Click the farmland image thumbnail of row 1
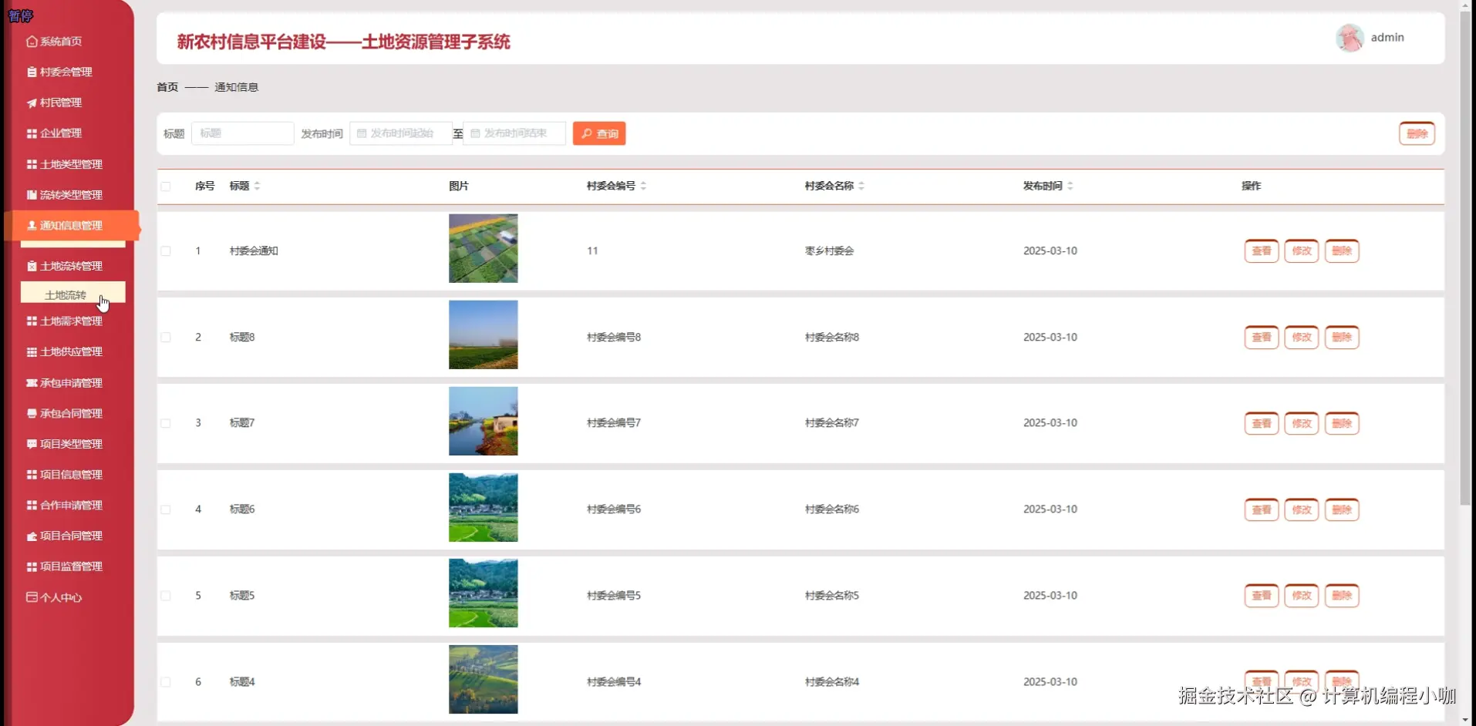Viewport: 1476px width, 726px height. coord(482,248)
